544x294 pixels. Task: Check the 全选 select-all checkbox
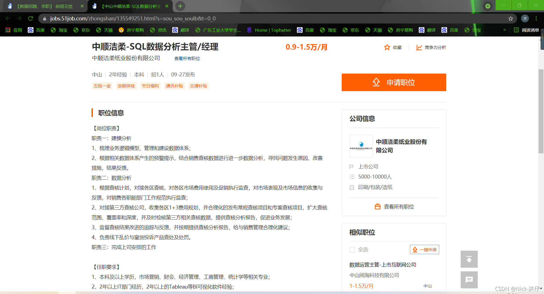(x=352, y=250)
